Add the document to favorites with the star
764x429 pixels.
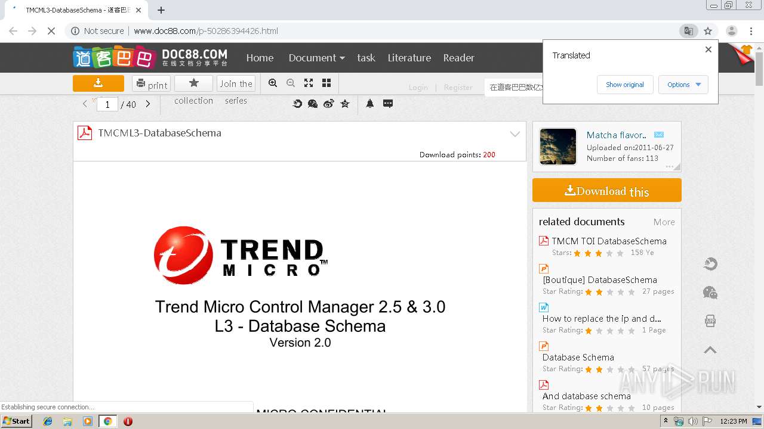pyautogui.click(x=193, y=83)
